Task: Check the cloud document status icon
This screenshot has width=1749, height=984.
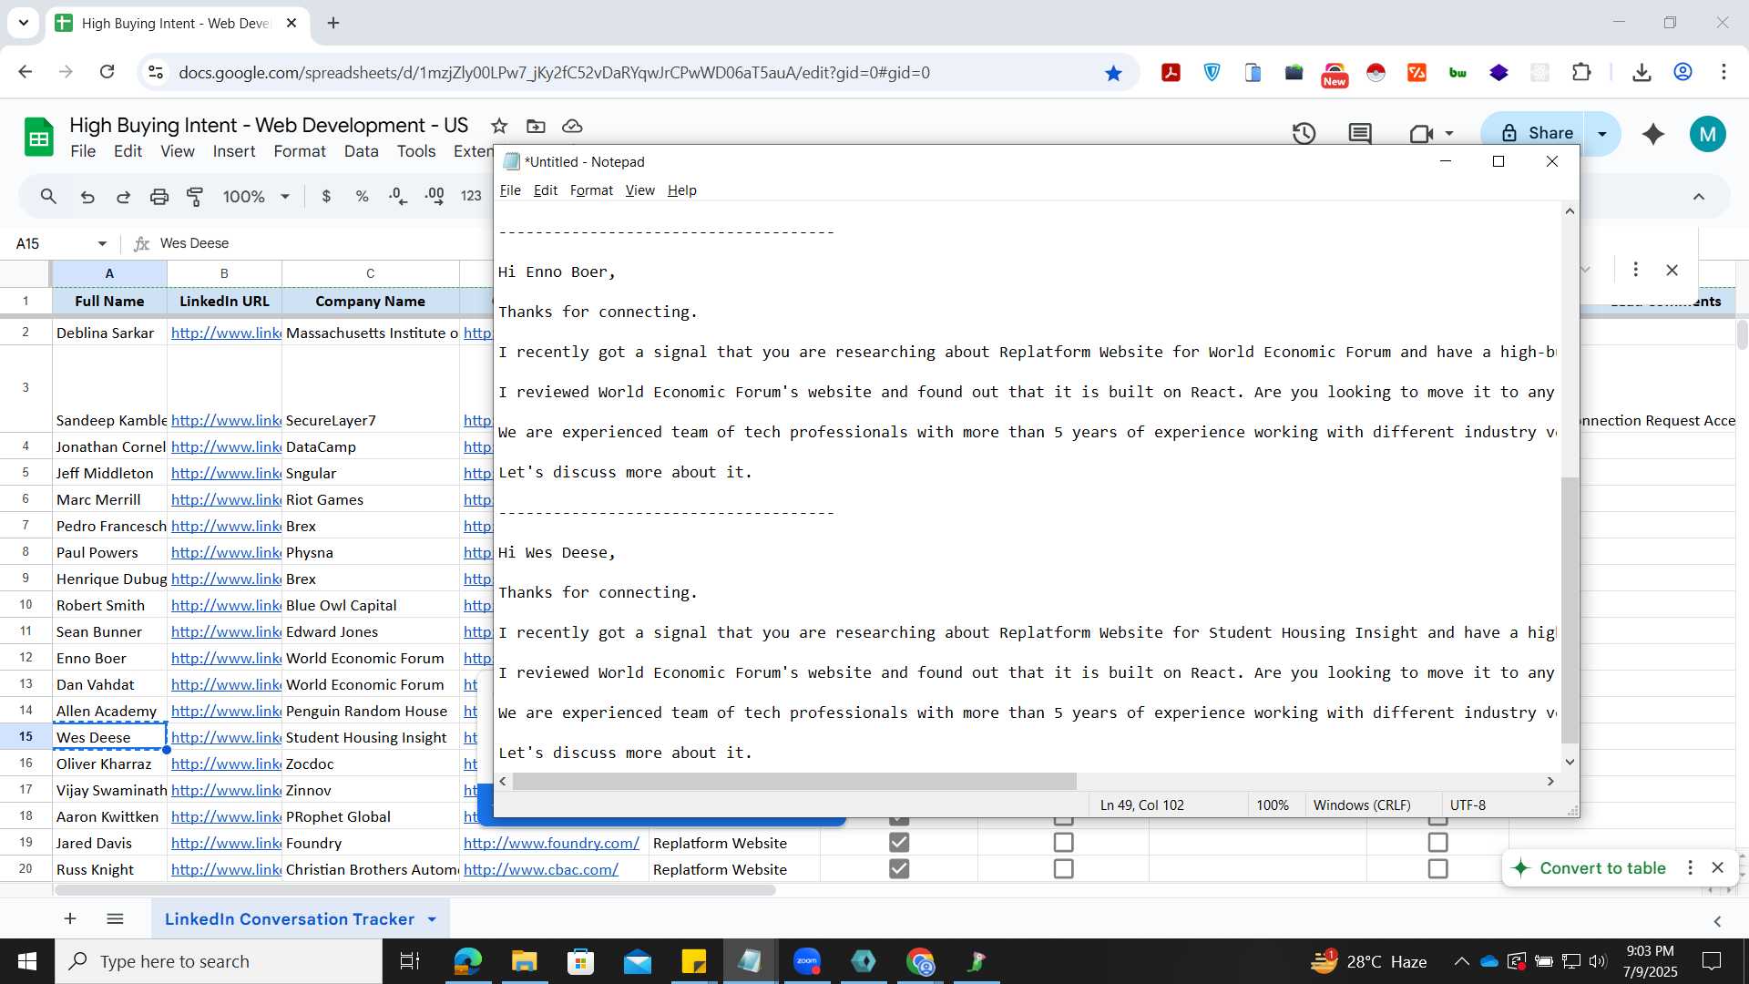Action: tap(572, 126)
